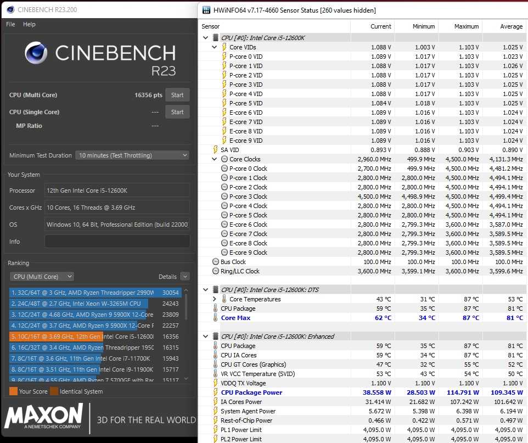Click the thermometer icon beside VR VCC Temperature
528x443 pixels.
point(215,374)
